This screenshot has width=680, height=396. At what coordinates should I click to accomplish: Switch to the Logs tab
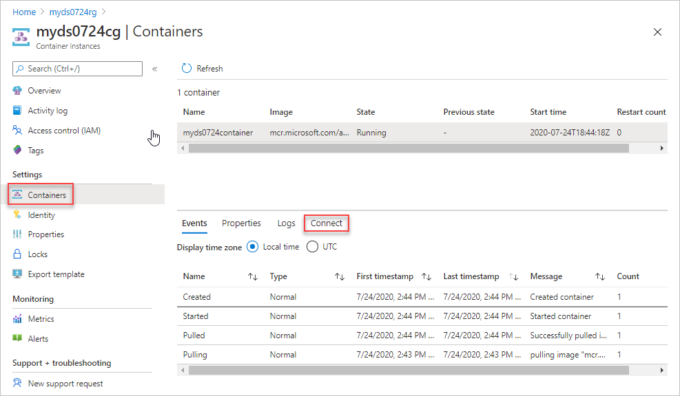click(286, 223)
